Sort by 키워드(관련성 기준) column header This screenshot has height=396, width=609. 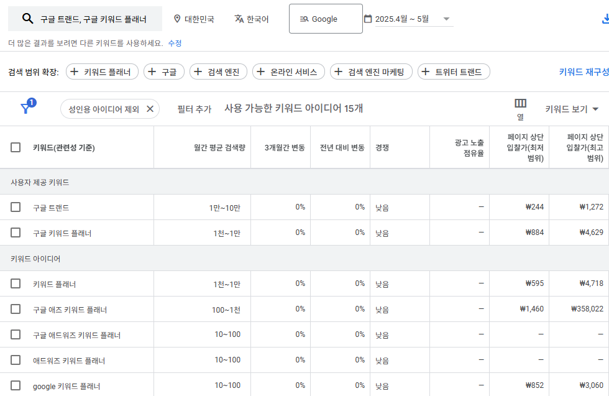63,148
